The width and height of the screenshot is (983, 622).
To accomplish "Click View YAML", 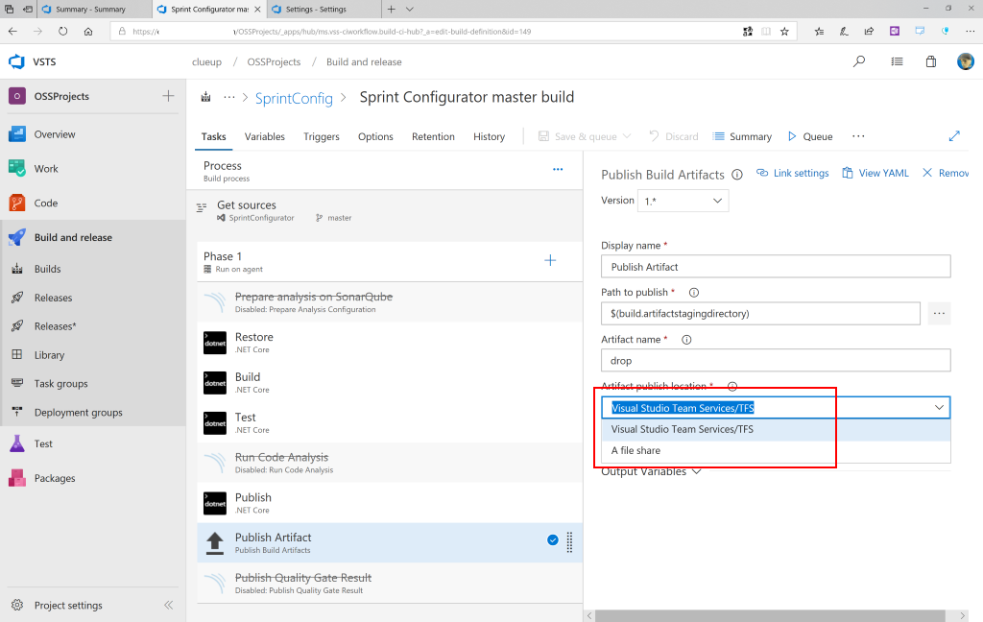I will [x=875, y=173].
